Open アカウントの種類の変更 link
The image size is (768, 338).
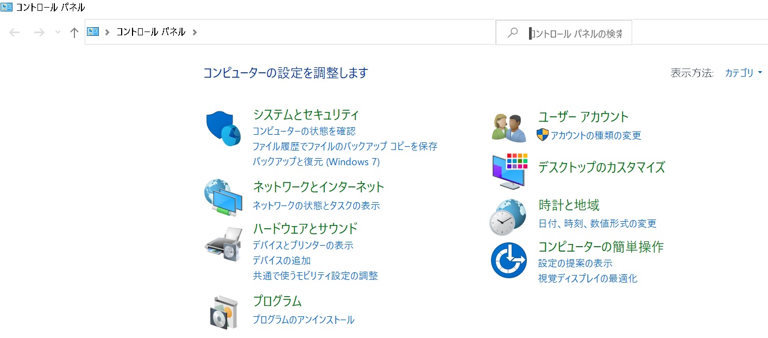click(x=596, y=135)
